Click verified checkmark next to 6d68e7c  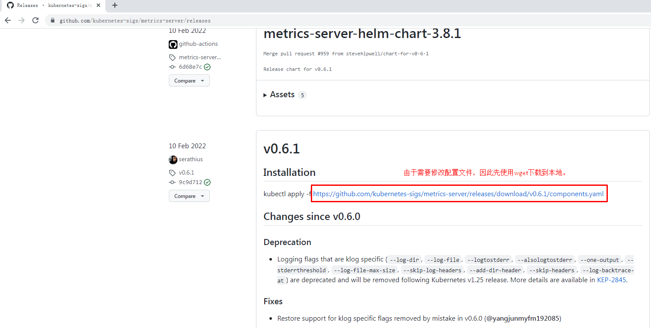207,67
